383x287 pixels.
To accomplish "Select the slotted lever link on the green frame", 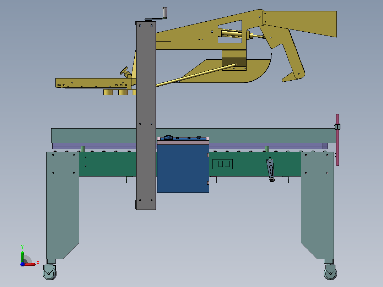I will tap(271, 170).
